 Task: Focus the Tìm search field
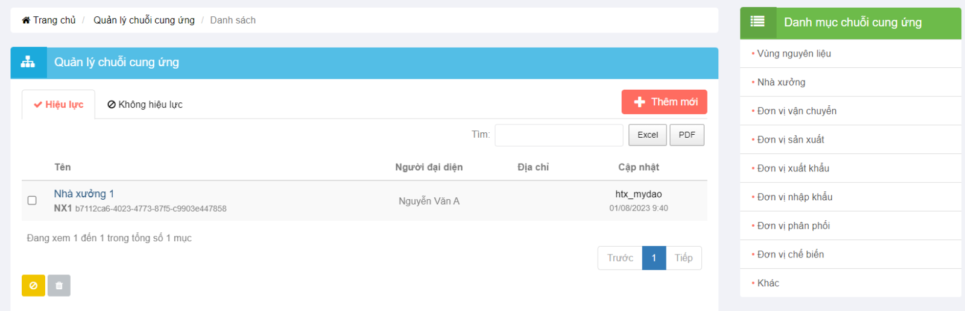559,135
